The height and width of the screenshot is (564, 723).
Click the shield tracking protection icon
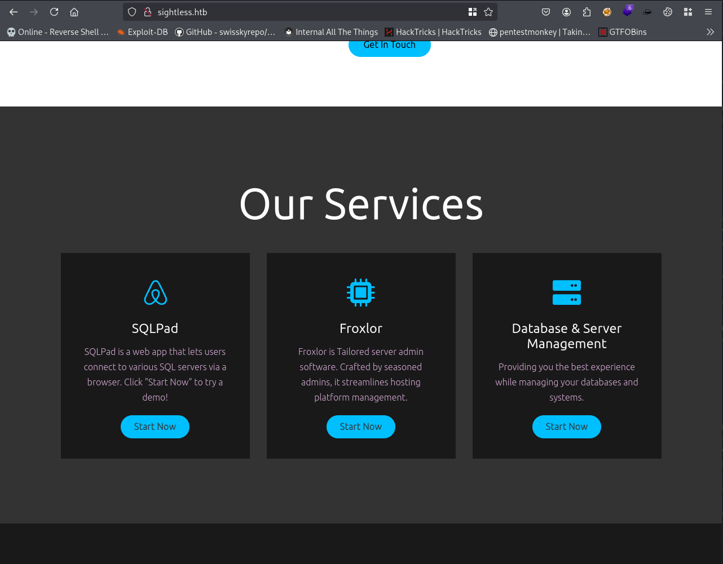click(132, 12)
